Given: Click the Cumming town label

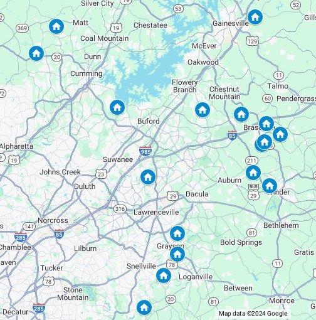Looking at the screenshot, I should tap(87, 73).
